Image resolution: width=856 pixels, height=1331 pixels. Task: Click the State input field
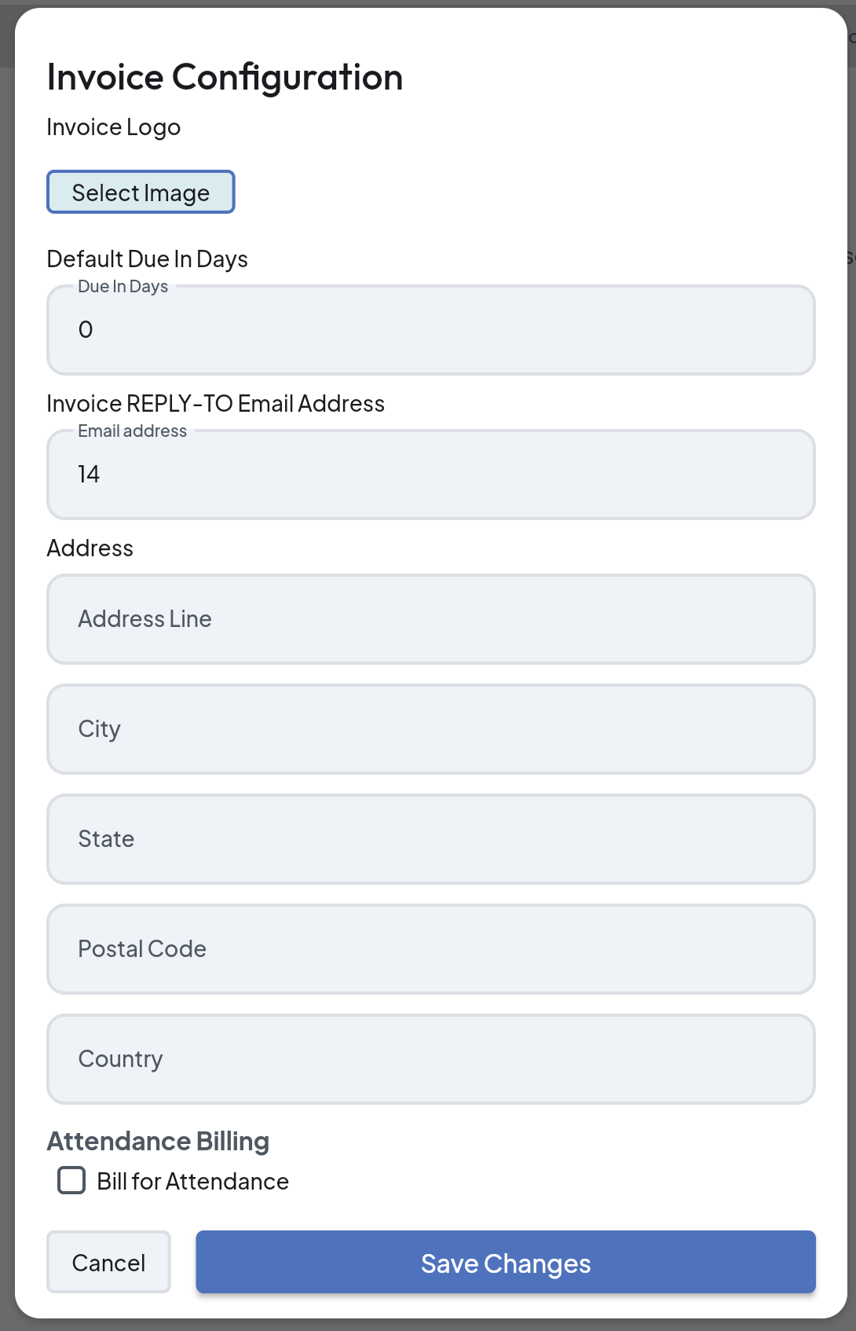tap(430, 839)
